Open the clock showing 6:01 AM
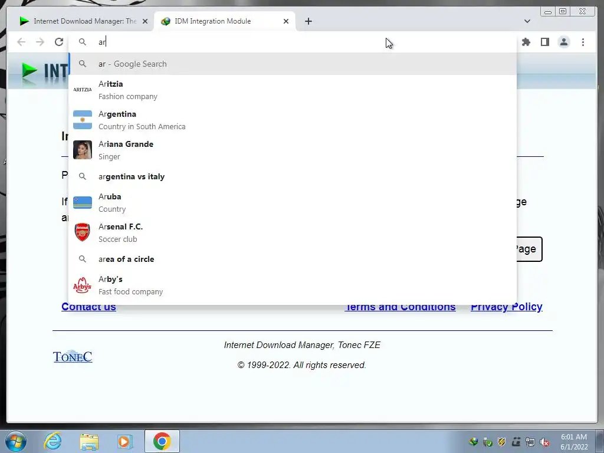Viewport: 604px width, 453px height. (574, 442)
